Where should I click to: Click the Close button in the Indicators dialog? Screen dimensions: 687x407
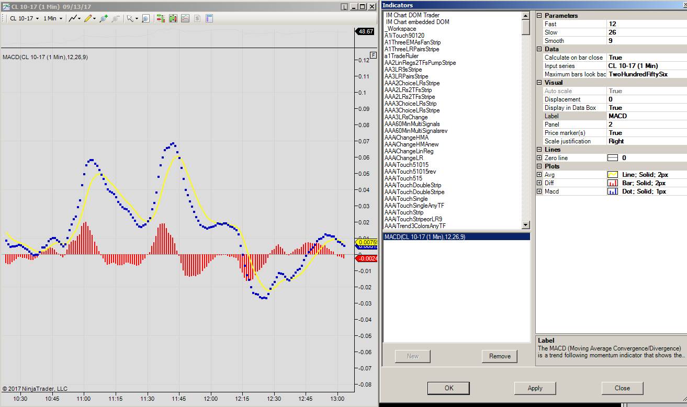622,388
